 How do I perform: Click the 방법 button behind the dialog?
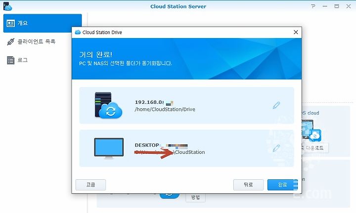(195, 197)
